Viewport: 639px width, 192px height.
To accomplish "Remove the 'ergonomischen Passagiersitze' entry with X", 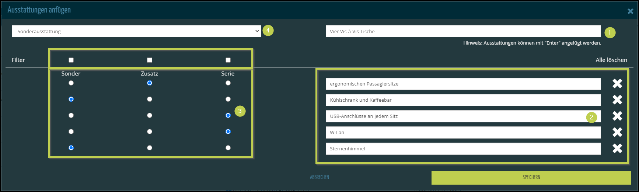I will 617,84.
